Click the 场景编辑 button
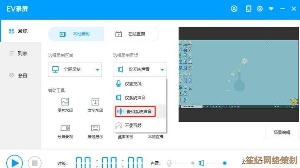This screenshot has height=168, width=300. point(282,133)
